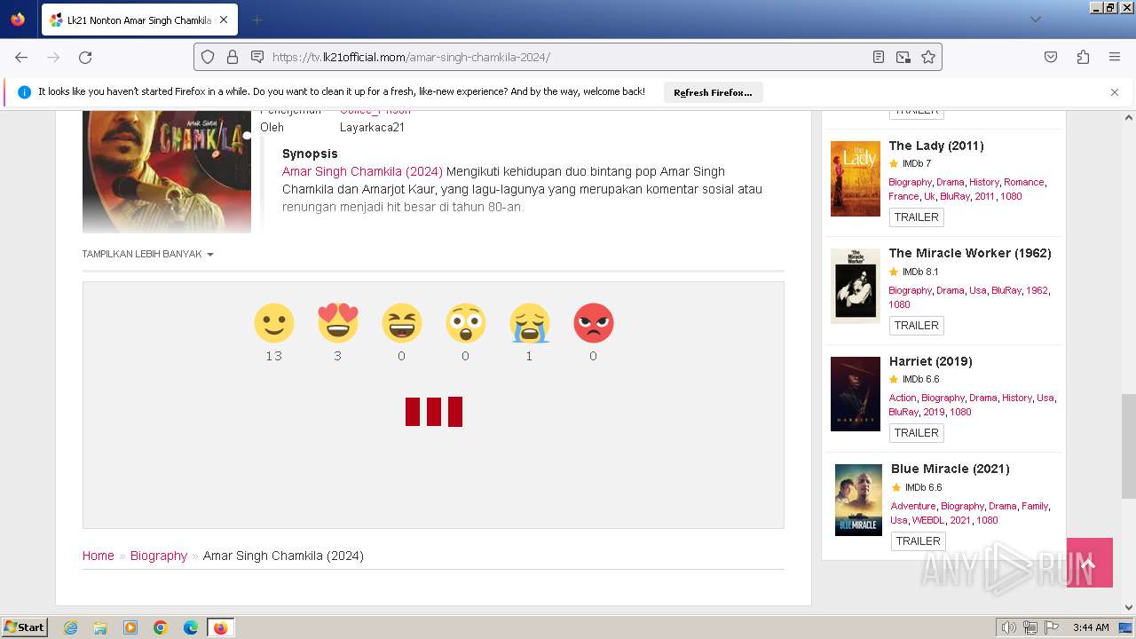
Task: Click the Amar Singh Chamkila movie poster
Action: [167, 171]
